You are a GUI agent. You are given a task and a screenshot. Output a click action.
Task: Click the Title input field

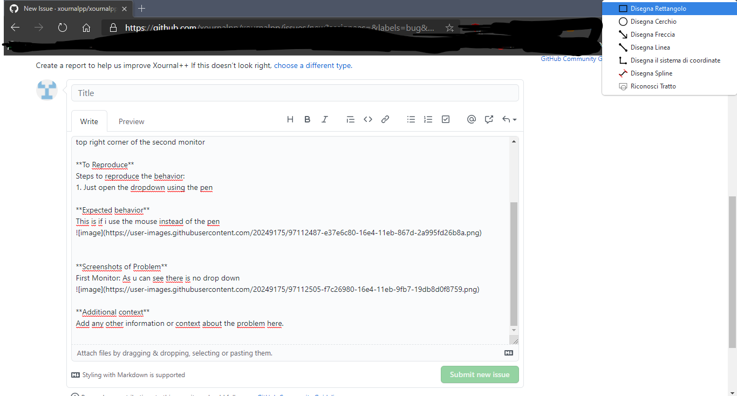295,92
